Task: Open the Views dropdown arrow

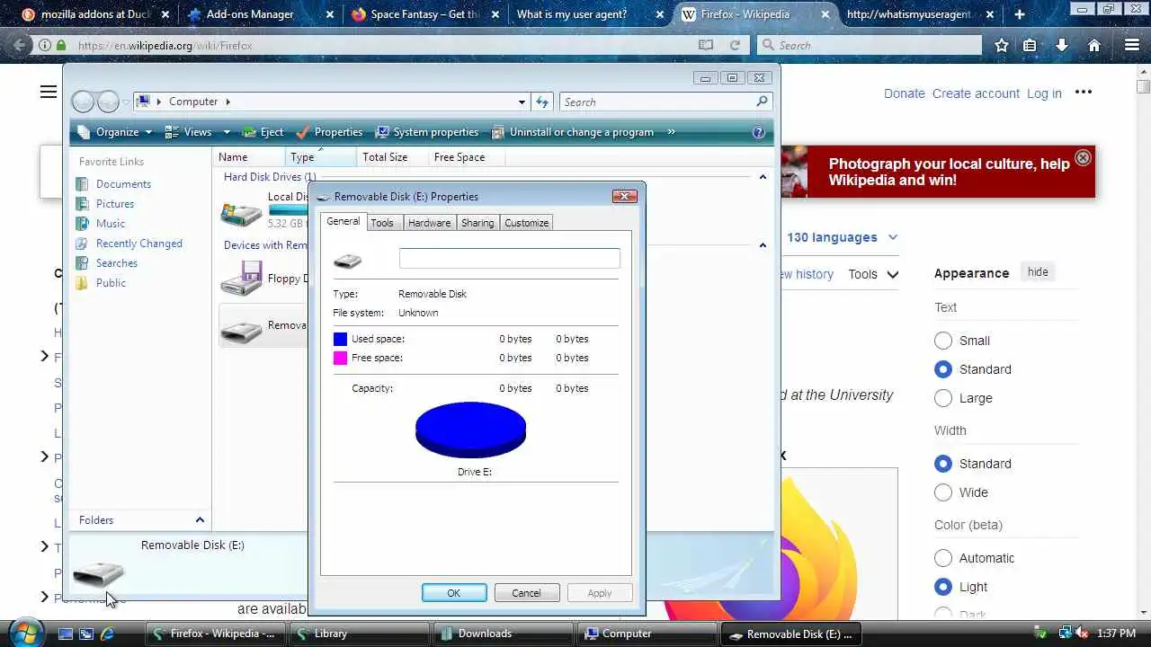Action: [x=227, y=132]
